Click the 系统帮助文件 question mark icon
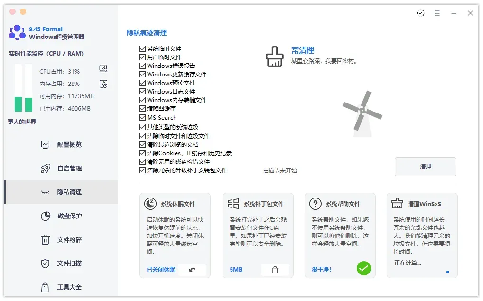 tap(316, 204)
